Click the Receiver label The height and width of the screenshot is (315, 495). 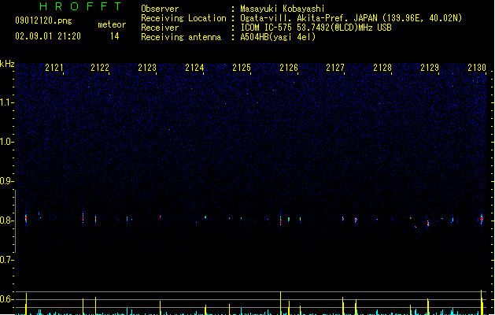click(160, 28)
